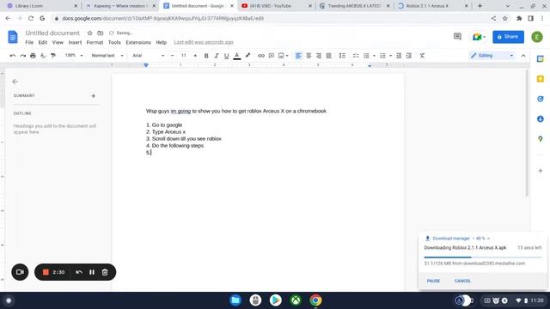The image size is (550, 309).
Task: Open the File menu
Action: pyautogui.click(x=29, y=42)
